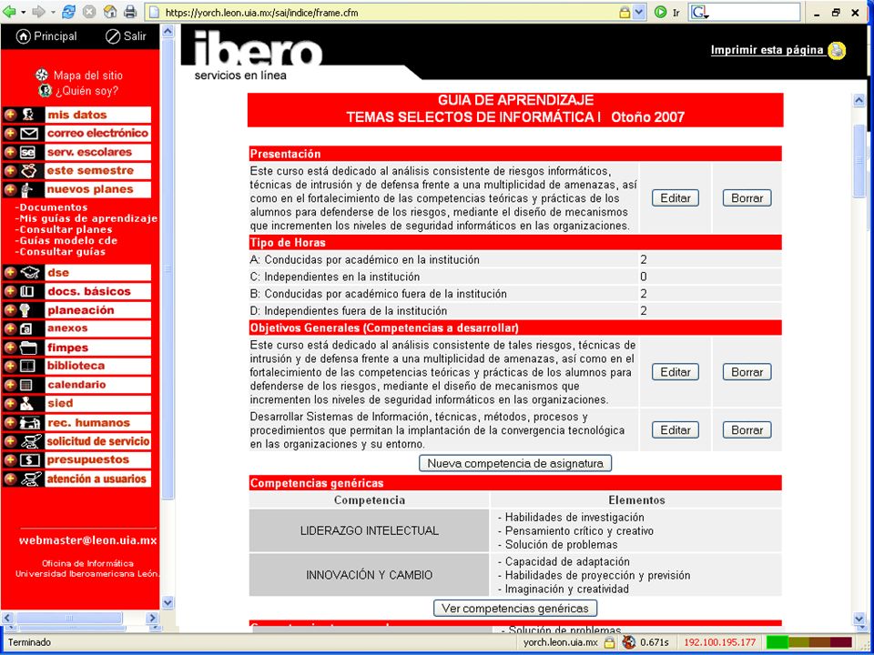This screenshot has height=655, width=874.
Task: Expand the este semestre plus button
Action: 10,171
